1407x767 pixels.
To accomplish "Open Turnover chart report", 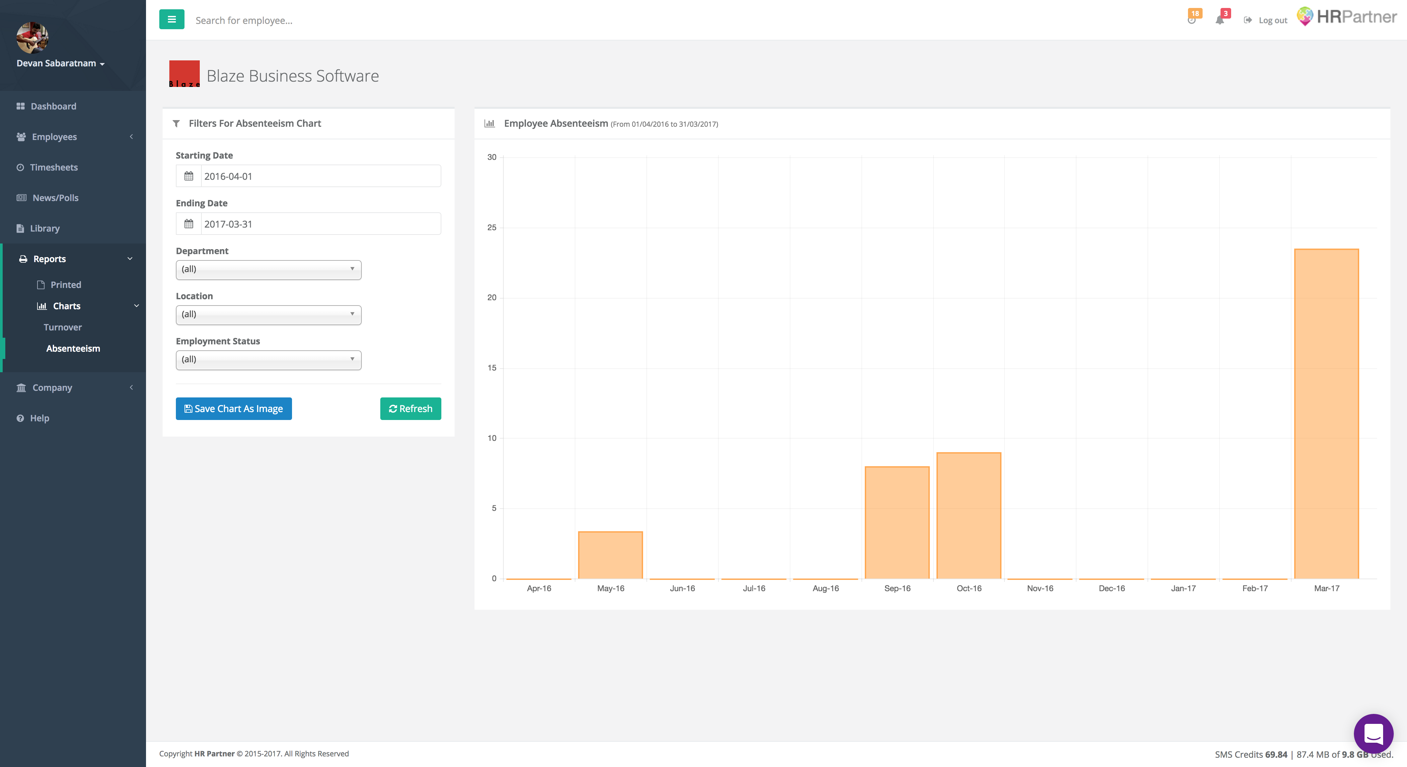I will [63, 327].
